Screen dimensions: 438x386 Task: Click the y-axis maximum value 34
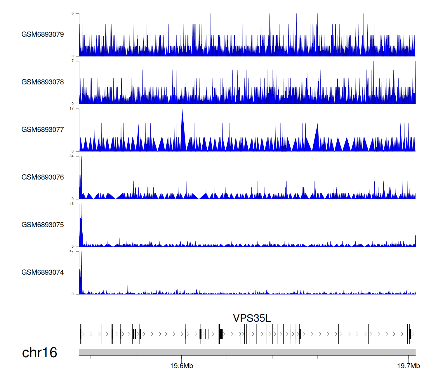point(72,156)
